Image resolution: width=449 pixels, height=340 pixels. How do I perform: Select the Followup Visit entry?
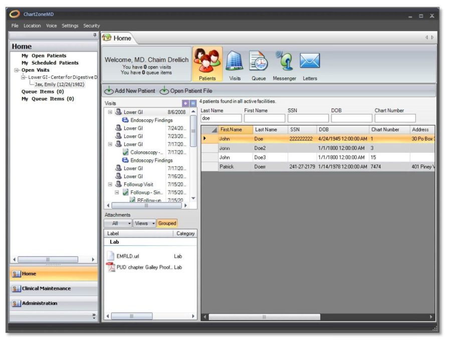[x=138, y=185]
